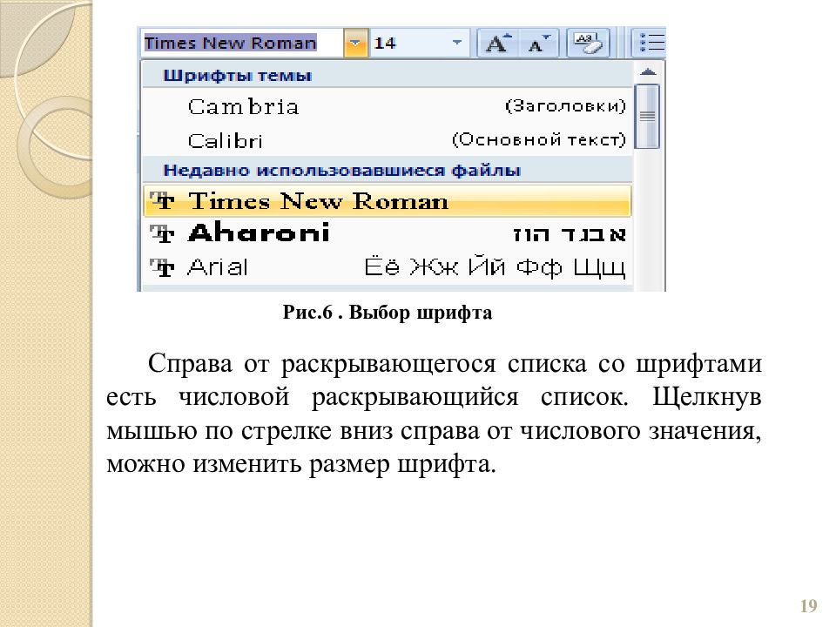Select Calibri body text font
Viewport: 836px width, 627px height.
click(388, 139)
